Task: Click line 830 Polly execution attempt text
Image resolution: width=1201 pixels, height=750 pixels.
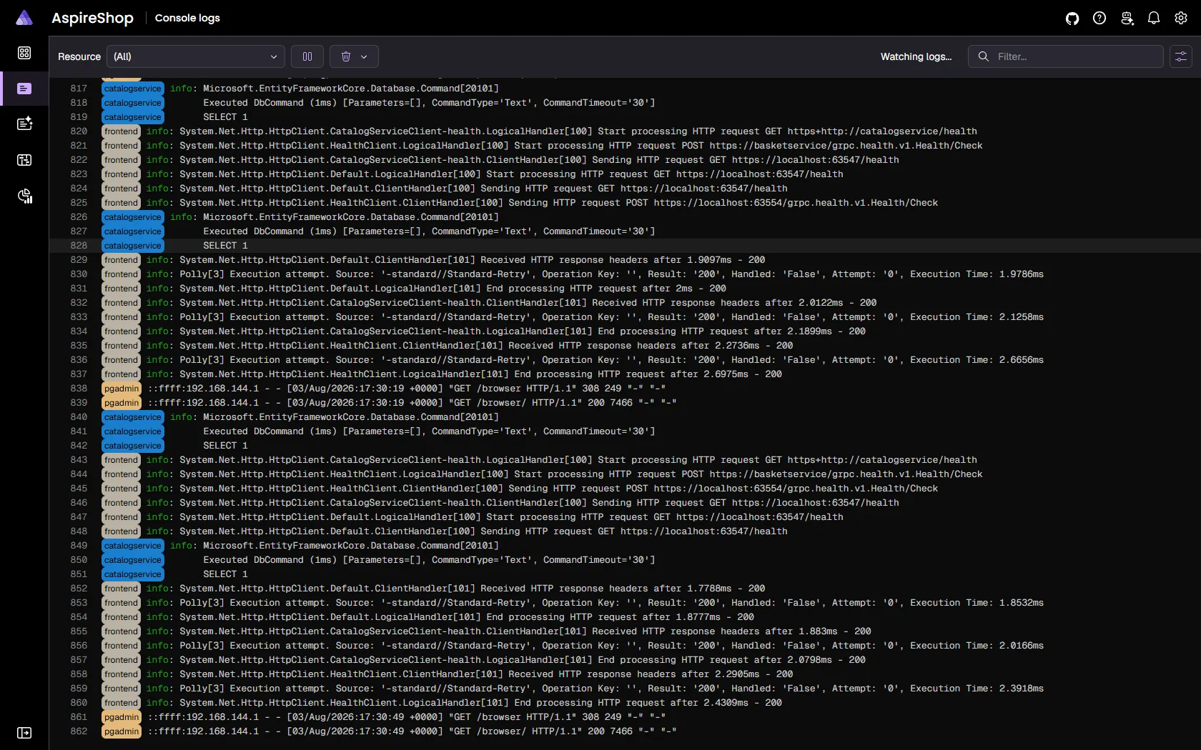Action: 611,274
